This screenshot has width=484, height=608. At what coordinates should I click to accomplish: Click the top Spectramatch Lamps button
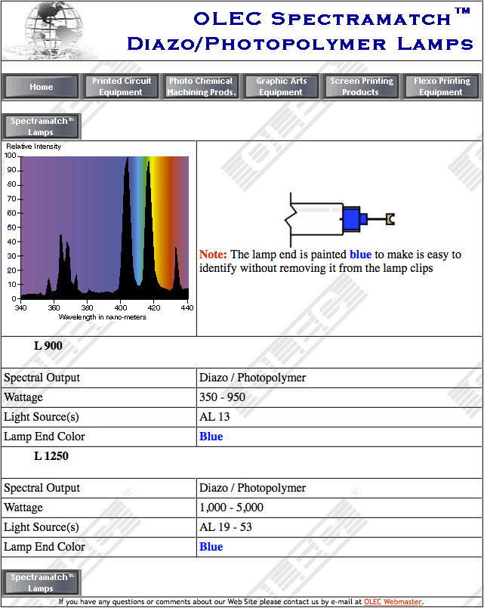42,126
